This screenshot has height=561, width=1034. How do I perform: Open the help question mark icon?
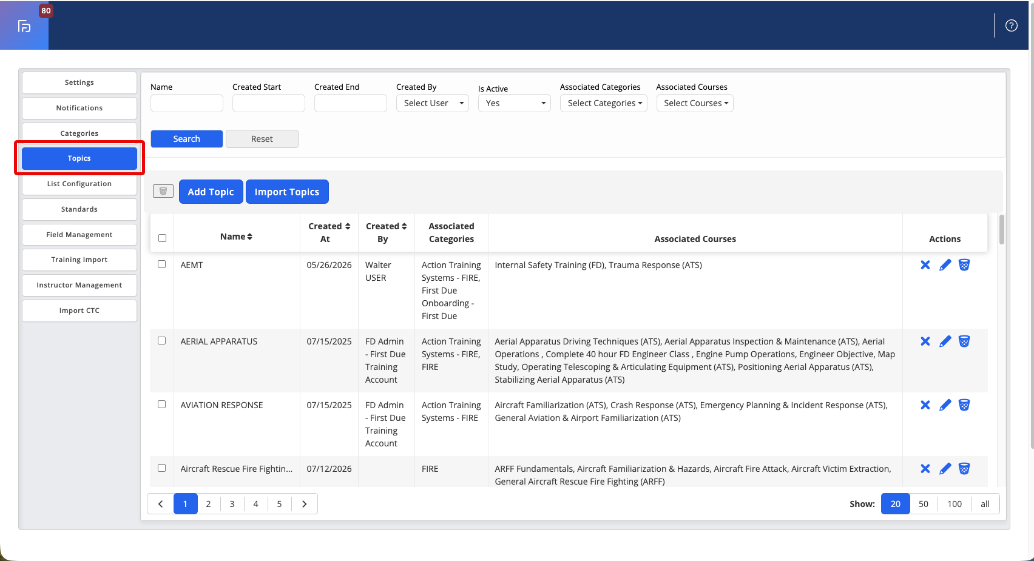pyautogui.click(x=1012, y=25)
